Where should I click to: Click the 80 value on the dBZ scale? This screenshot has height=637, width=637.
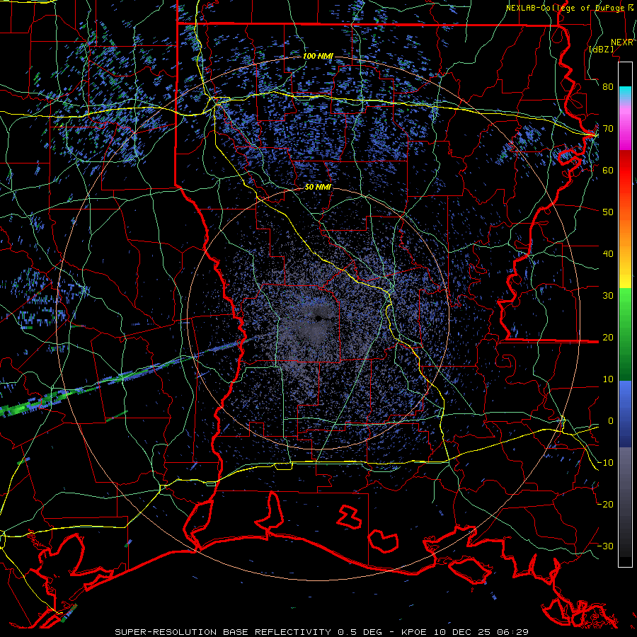point(608,86)
